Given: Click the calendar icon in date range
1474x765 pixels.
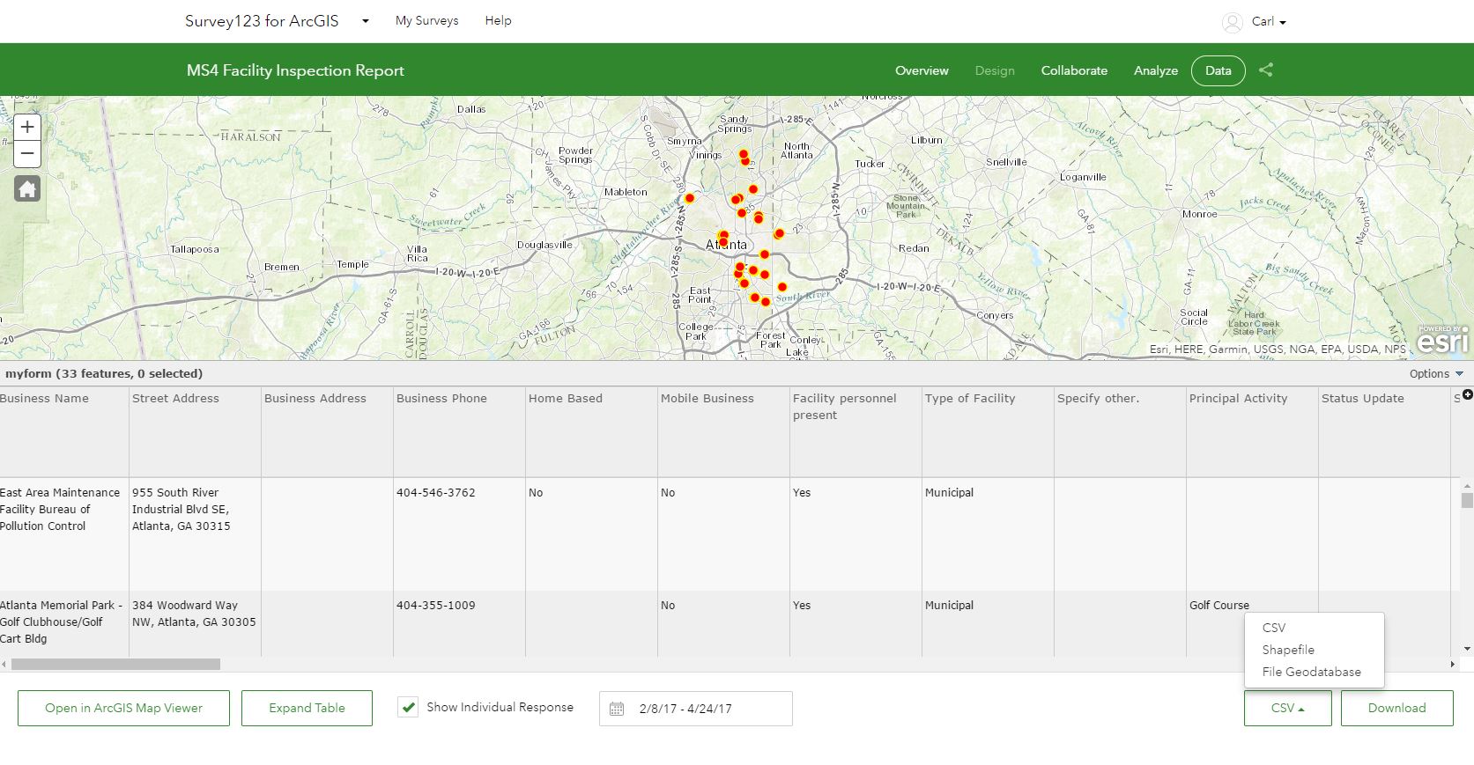Looking at the screenshot, I should (x=617, y=709).
